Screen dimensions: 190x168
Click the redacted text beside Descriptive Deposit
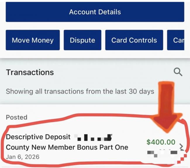pos(93,137)
